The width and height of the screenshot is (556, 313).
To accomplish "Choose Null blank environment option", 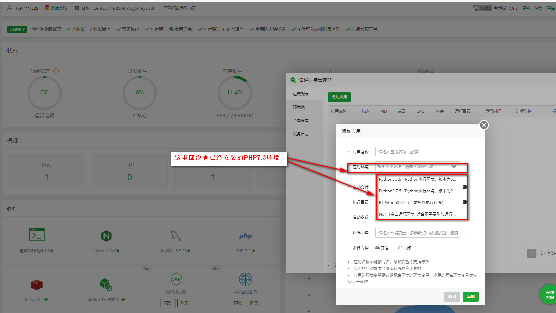I will point(418,214).
